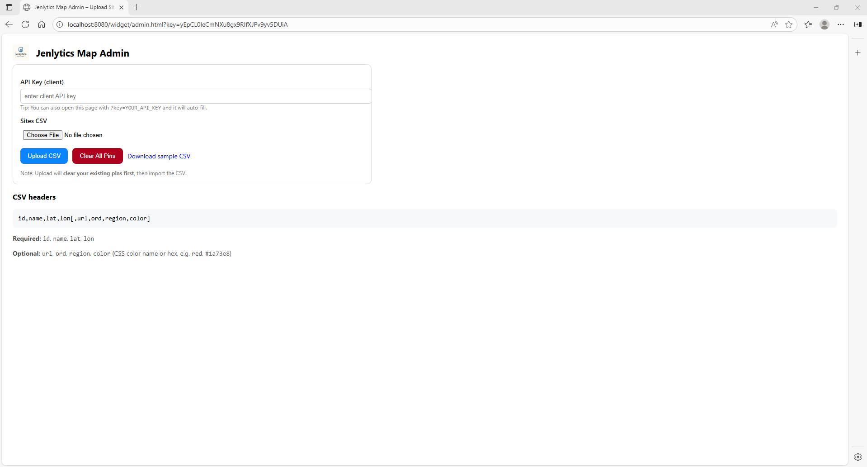Click the Clear All Pins button

(x=97, y=156)
